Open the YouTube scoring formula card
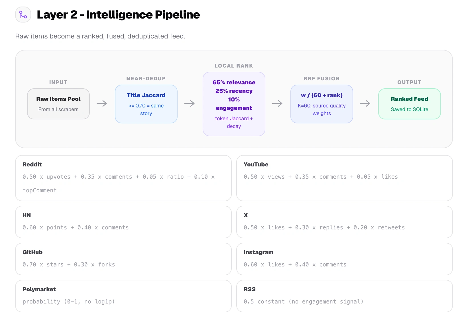468x326 pixels. click(x=345, y=178)
